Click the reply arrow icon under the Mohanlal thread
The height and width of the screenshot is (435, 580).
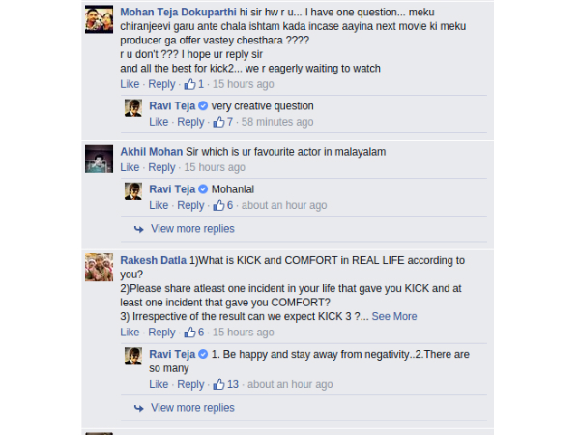(138, 229)
